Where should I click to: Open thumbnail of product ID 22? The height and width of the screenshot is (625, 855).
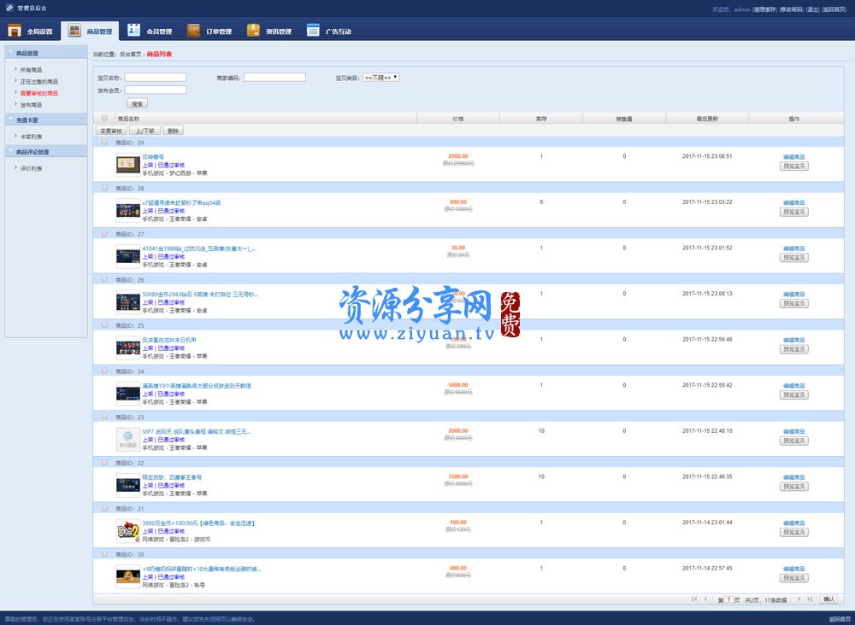[x=128, y=486]
